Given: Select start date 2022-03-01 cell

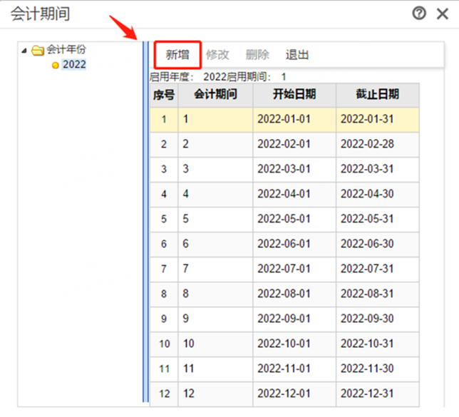Looking at the screenshot, I should [294, 169].
